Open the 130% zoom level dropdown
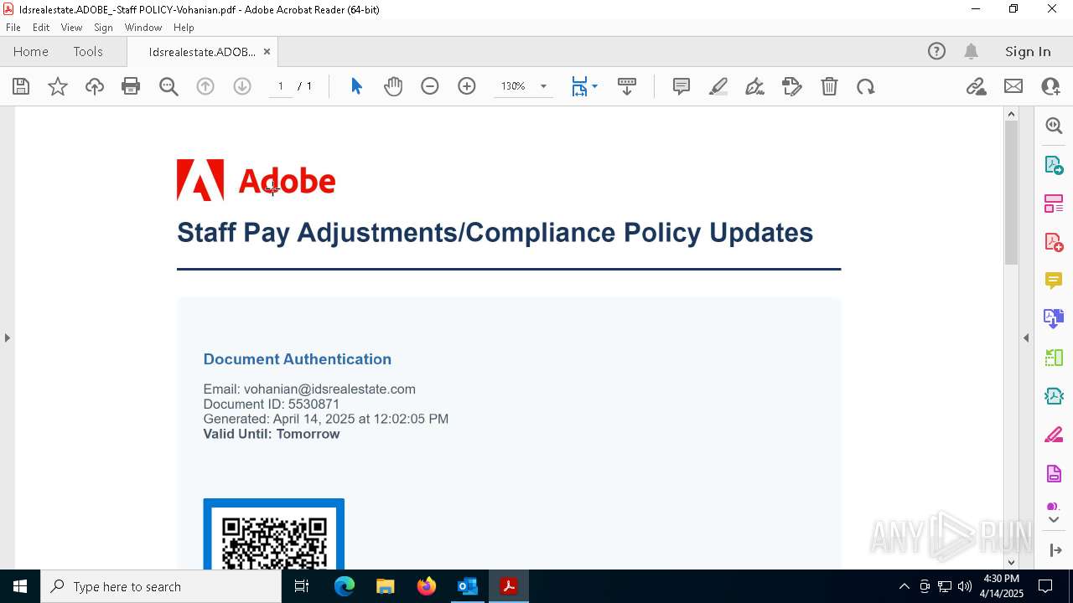1073x603 pixels. point(543,86)
